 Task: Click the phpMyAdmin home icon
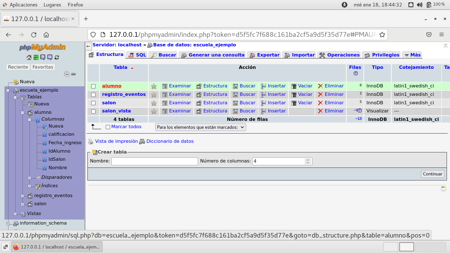pos(29,57)
